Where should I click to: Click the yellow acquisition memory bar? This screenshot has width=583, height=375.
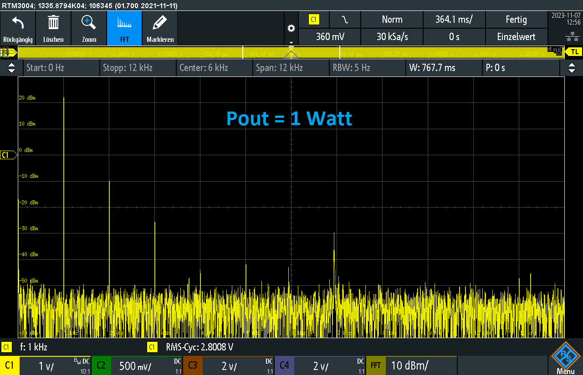point(291,52)
